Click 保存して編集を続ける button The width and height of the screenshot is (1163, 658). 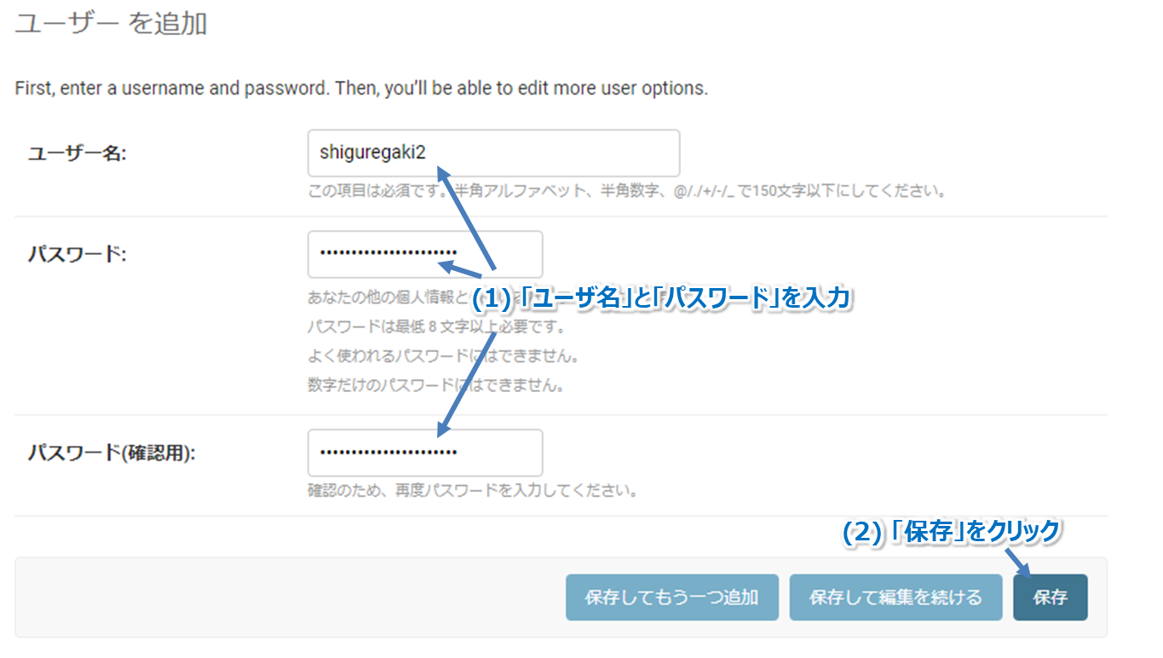pos(895,597)
